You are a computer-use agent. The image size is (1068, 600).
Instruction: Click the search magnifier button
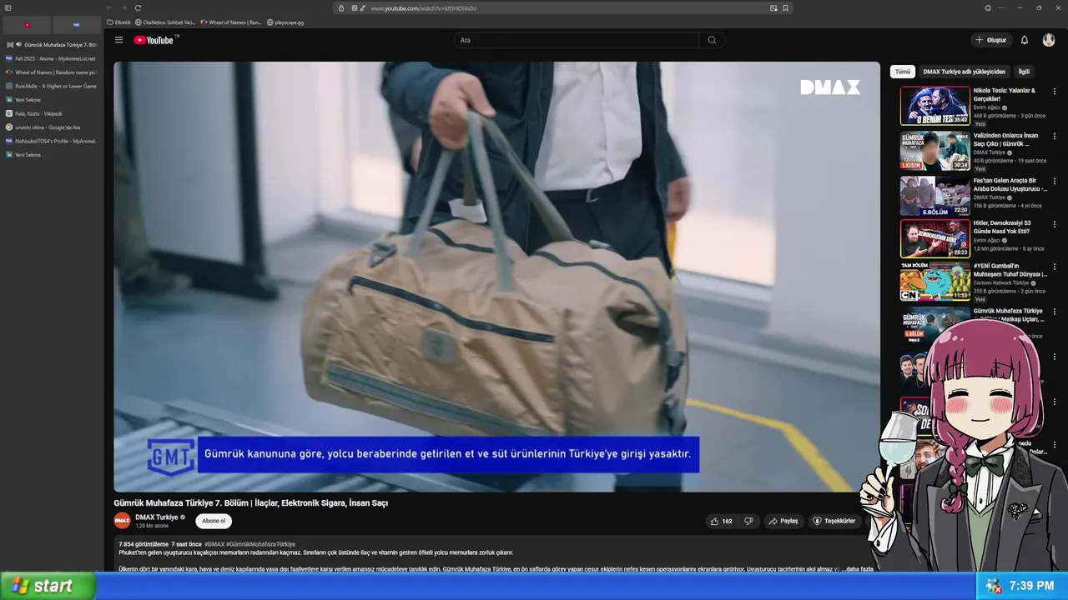coord(712,40)
